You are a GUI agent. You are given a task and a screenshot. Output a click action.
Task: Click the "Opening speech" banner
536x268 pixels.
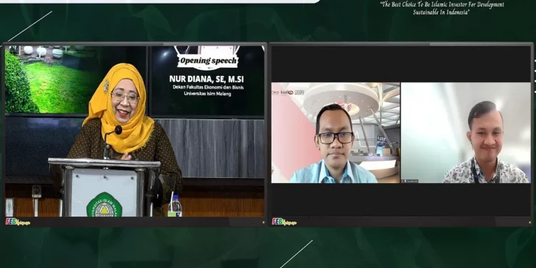[209, 61]
